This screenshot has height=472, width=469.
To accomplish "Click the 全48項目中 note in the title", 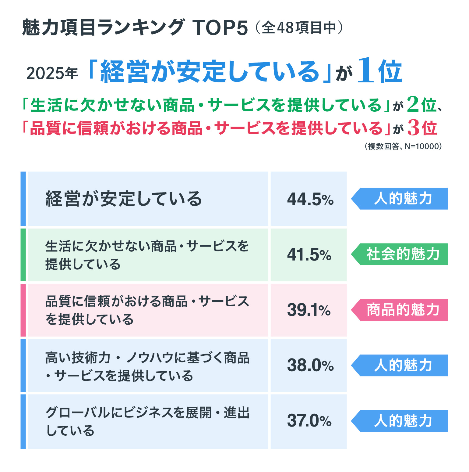I will (299, 28).
